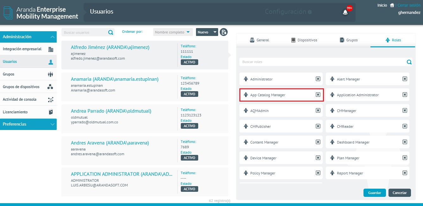Remove the AQMAdmin role
Image resolution: width=423 pixels, height=206 pixels.
tap(318, 110)
